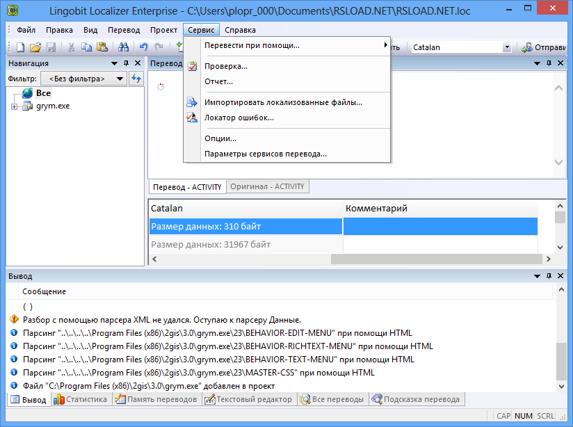Image resolution: width=573 pixels, height=427 pixels.
Task: Click the globe icon beside Все
Action: [x=27, y=93]
